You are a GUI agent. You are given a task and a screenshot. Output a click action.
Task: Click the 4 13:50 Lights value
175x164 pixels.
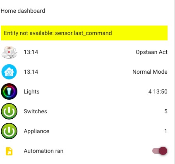pos(158,91)
